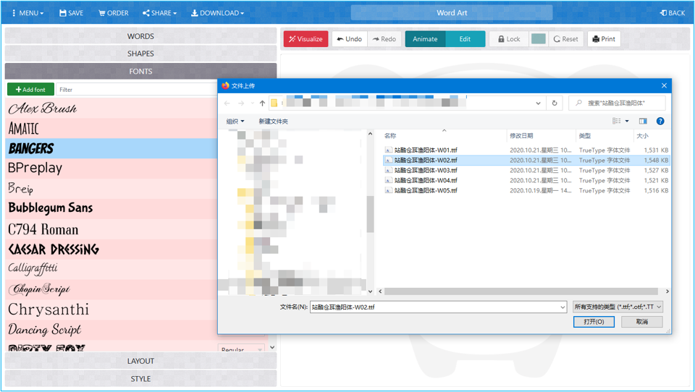Expand the address path dropdown
This screenshot has width=695, height=392.
coord(538,103)
